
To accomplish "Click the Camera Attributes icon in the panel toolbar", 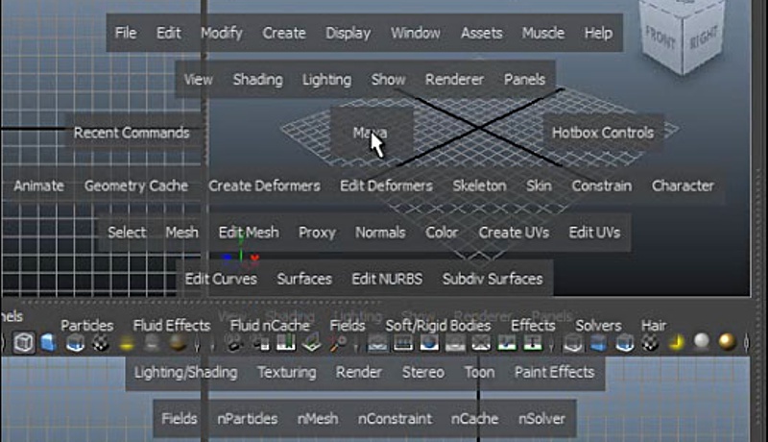I will [260, 343].
